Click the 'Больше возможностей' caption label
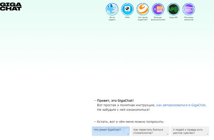This screenshot has width=214, height=140. pyautogui.click(x=158, y=18)
